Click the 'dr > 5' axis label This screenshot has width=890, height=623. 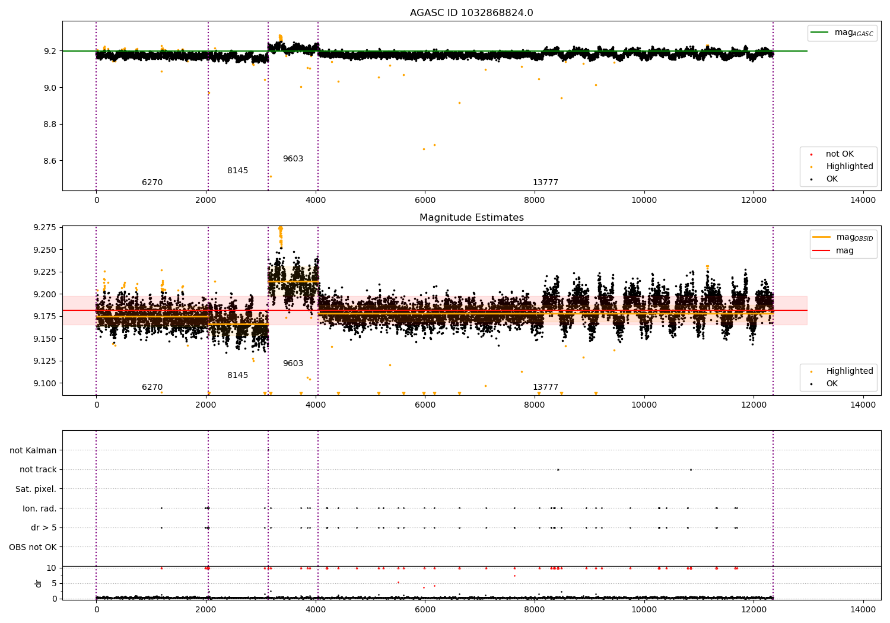point(44,528)
